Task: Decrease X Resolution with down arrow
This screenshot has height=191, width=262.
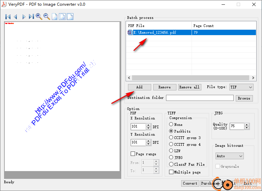Action: pyautogui.click(x=148, y=128)
